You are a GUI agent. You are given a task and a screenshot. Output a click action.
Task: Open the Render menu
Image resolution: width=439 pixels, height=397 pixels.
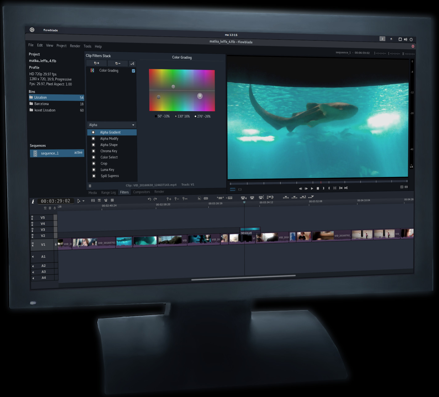[75, 46]
